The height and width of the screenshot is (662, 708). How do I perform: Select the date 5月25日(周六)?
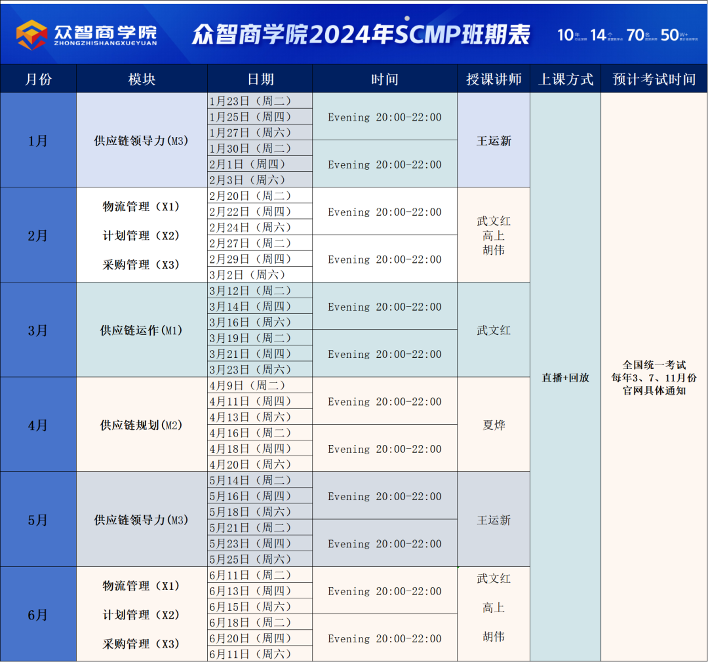pyautogui.click(x=260, y=559)
